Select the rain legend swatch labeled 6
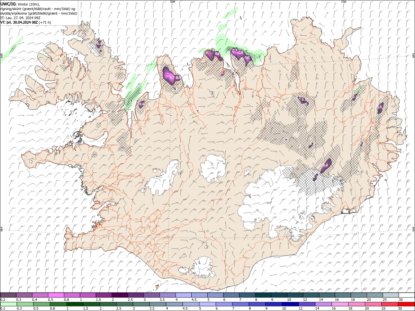 223,304
